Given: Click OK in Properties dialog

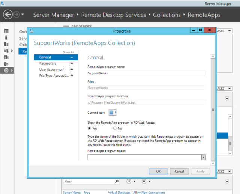Looking at the screenshot, I should point(158,172).
